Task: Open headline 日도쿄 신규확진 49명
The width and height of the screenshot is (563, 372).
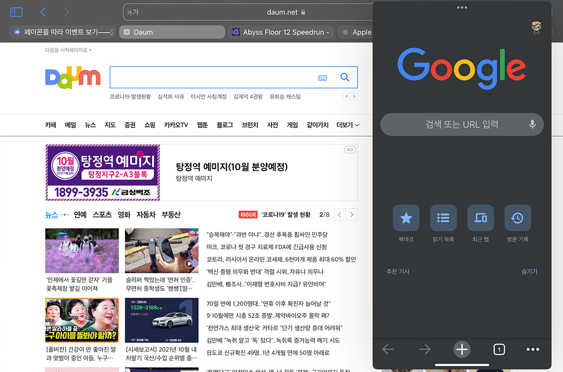Action: coord(268,353)
